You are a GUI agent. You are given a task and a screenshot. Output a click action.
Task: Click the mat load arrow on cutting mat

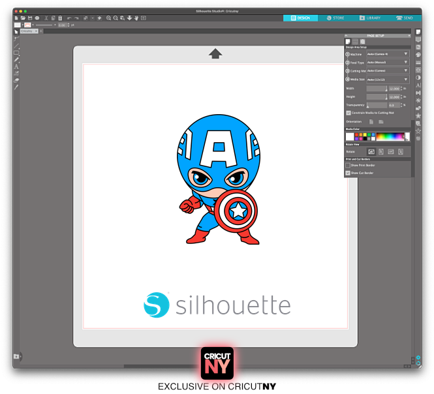click(x=215, y=53)
